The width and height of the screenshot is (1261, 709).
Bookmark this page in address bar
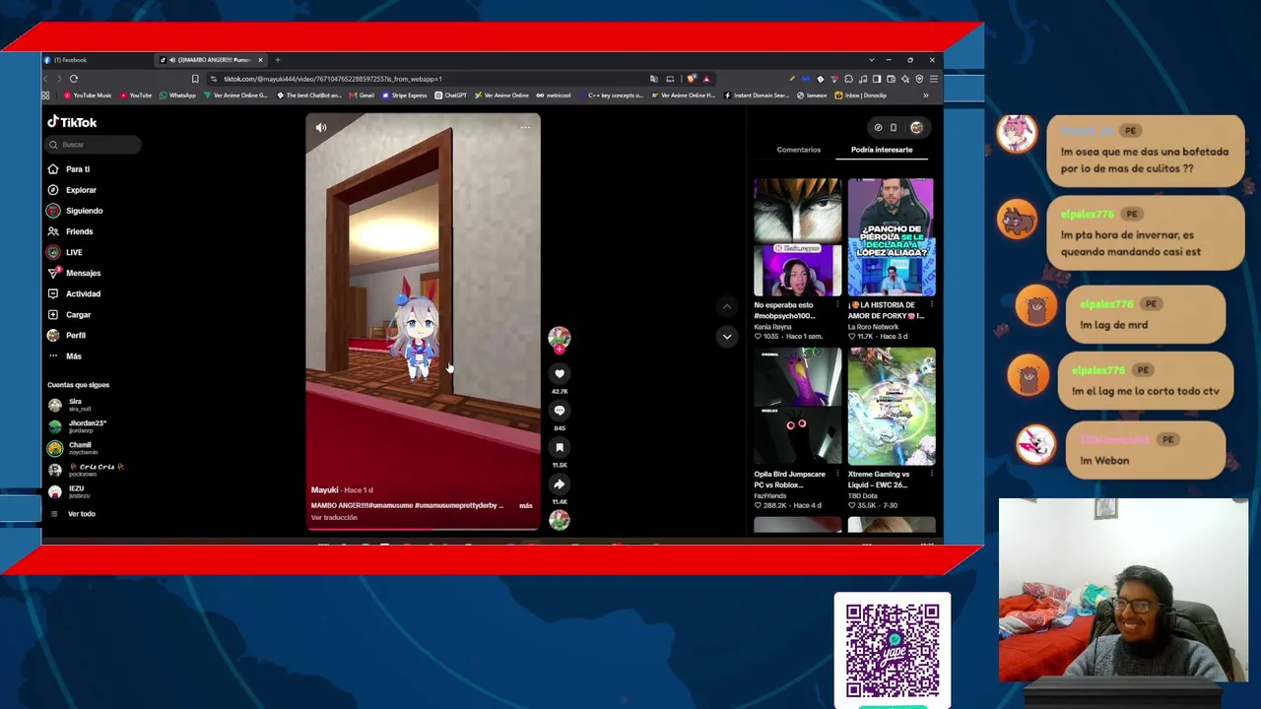click(x=195, y=79)
